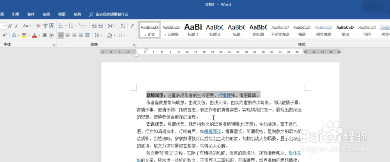
Task: Click the Line Spacing icon
Action: pos(97,35)
